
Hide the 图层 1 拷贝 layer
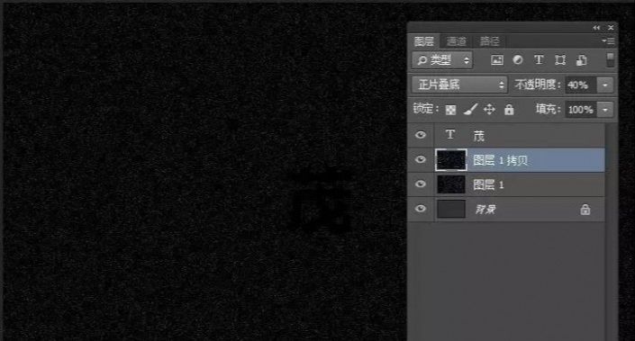(x=421, y=160)
